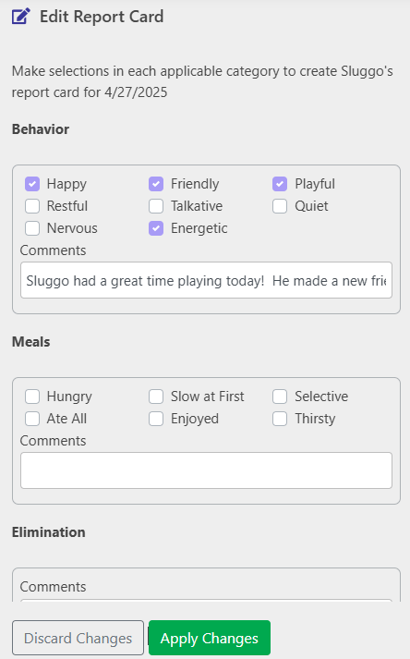Click the Elimination comments field
The width and height of the screenshot is (410, 659).
coord(206,601)
